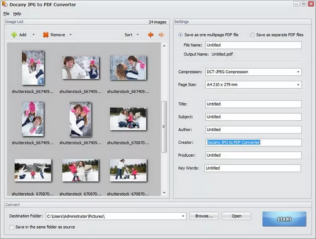Select Save as one multipage PDF file
The image size is (316, 239).
[180, 35]
